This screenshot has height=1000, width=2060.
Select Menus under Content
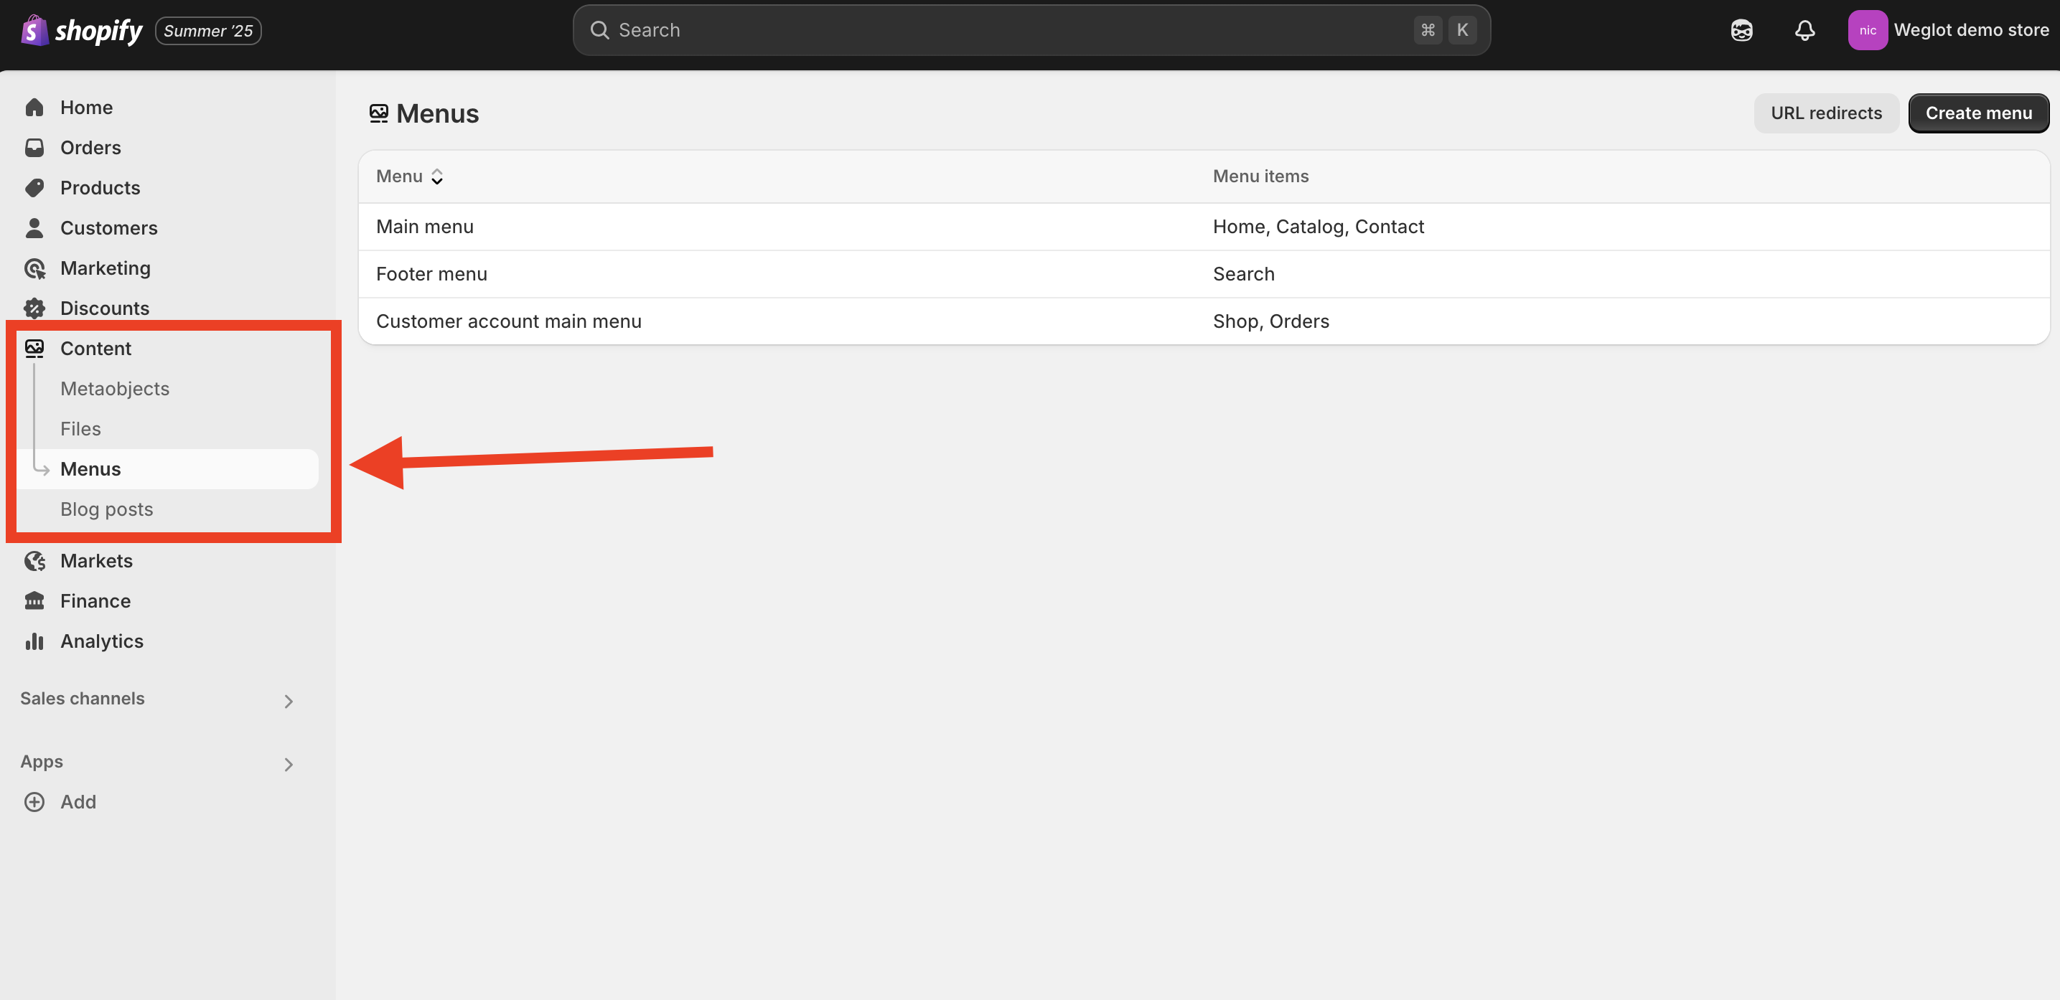pyautogui.click(x=167, y=469)
